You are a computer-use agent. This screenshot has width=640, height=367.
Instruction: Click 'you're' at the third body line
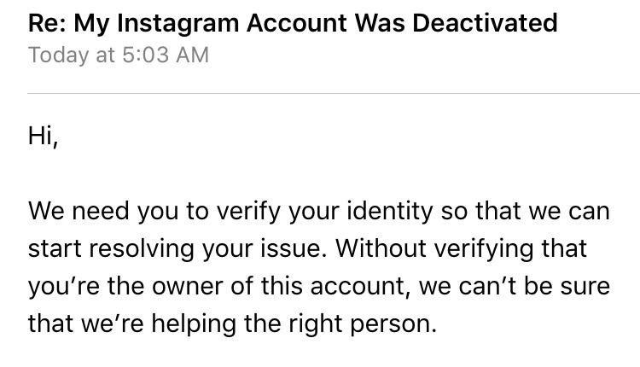64,287
